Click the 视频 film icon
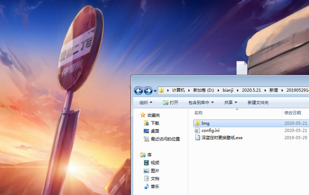This screenshot has width=309, height=195. tap(146, 163)
